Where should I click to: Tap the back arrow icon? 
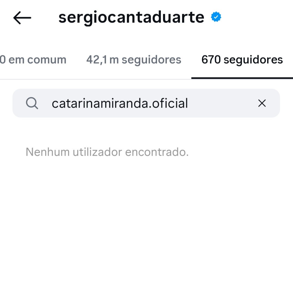[22, 18]
